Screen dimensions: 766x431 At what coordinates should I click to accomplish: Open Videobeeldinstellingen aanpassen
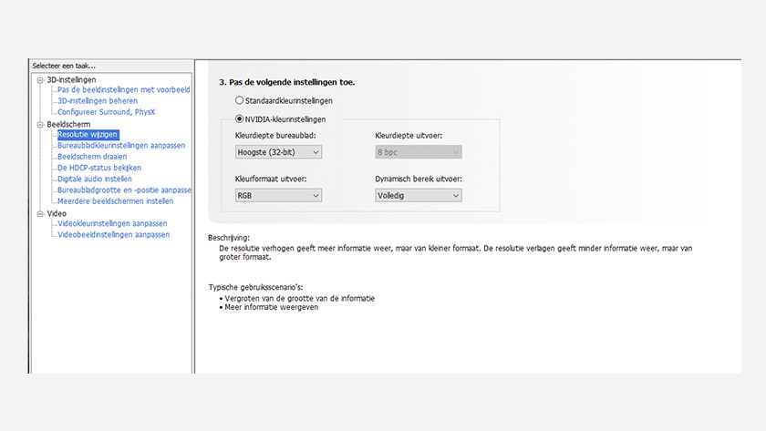[x=113, y=234]
